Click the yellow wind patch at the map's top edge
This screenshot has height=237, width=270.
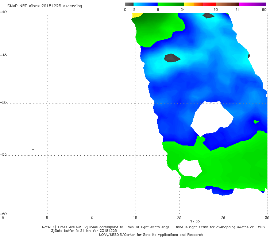pyautogui.click(x=137, y=15)
